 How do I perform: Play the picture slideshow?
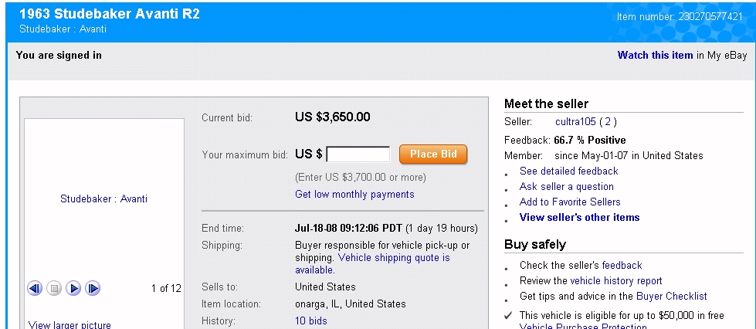tap(73, 288)
